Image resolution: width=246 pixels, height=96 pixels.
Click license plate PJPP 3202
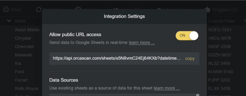[x=219, y=80]
